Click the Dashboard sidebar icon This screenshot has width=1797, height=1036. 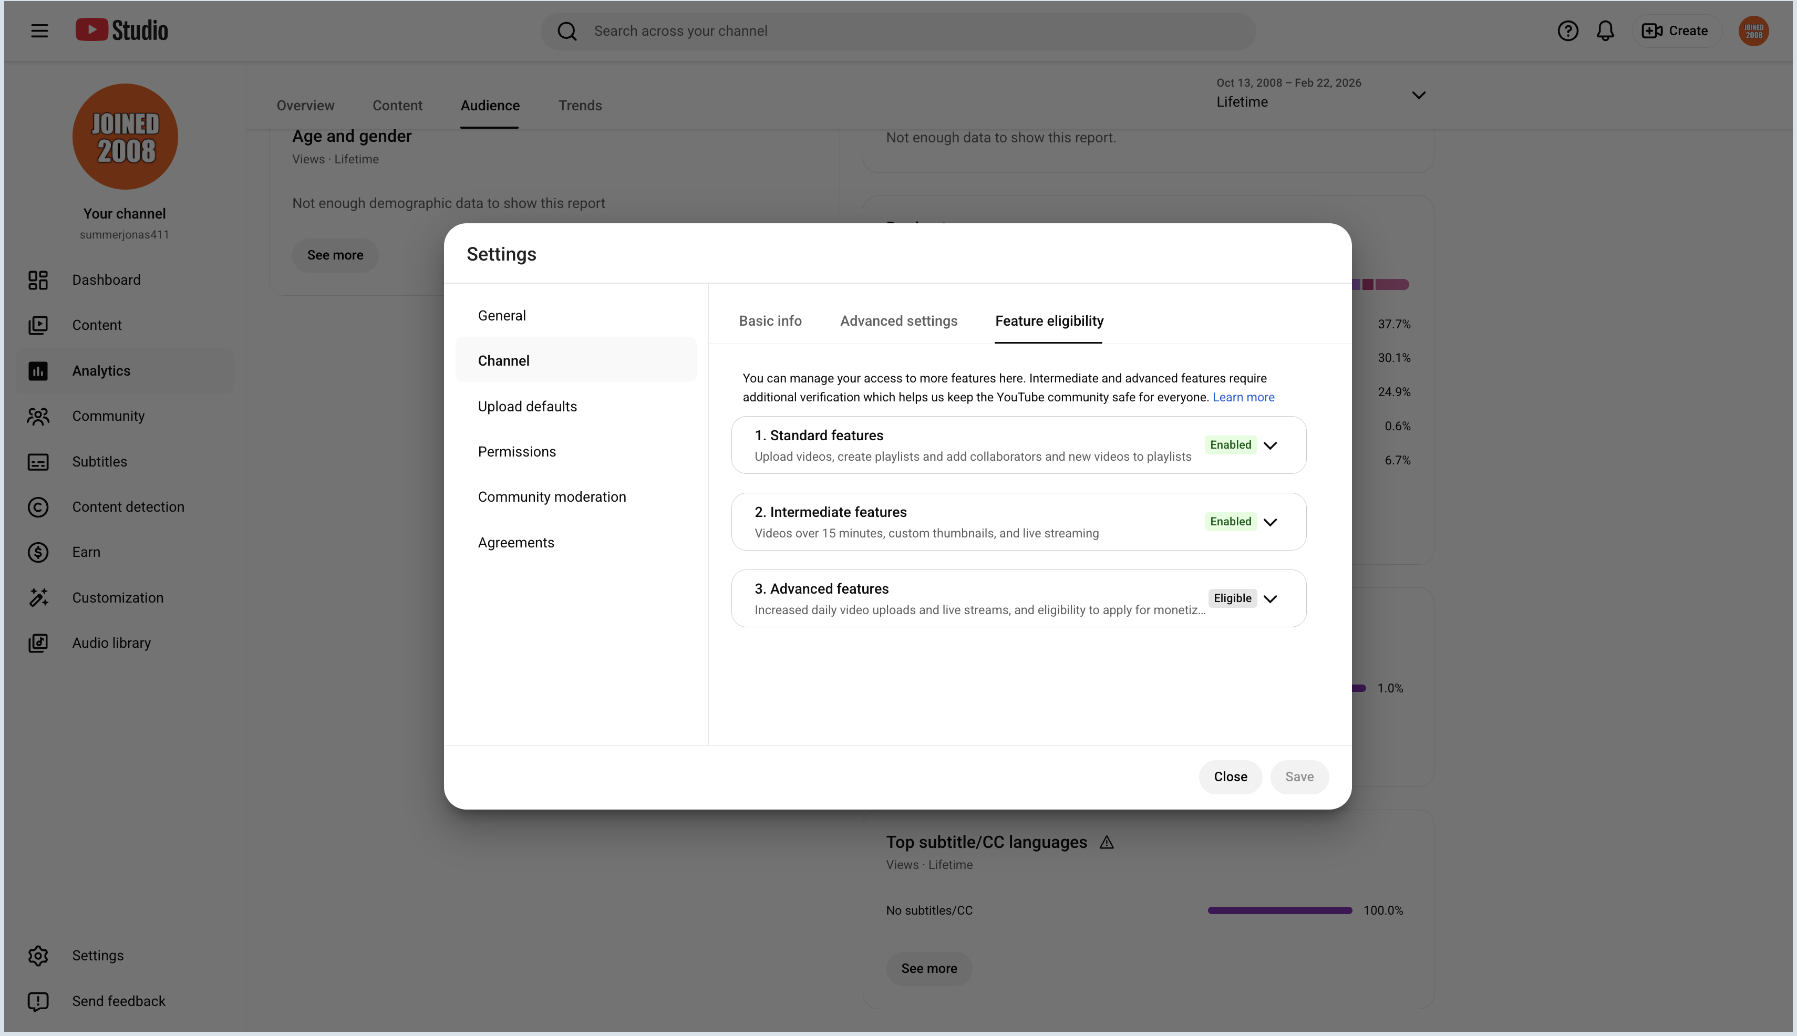38,279
